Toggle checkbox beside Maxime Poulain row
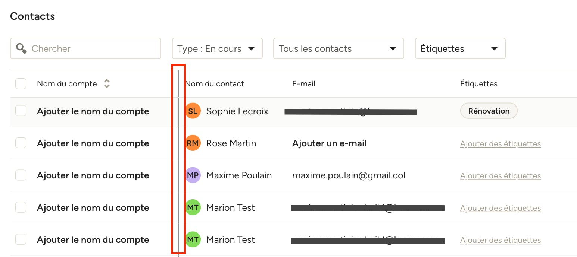This screenshot has height=257, width=577. tap(21, 175)
